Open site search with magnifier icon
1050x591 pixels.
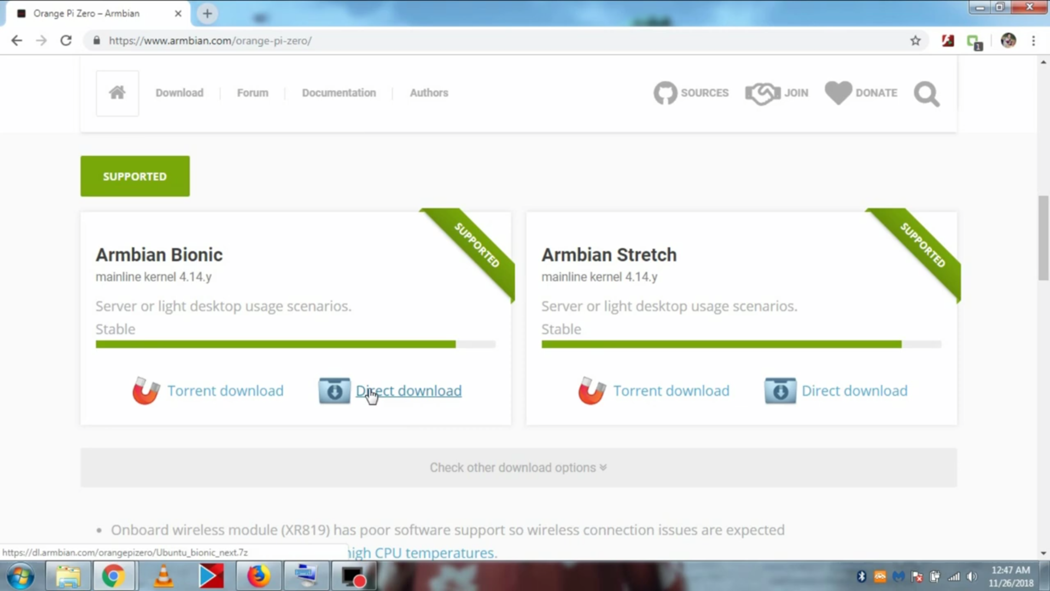click(x=926, y=94)
